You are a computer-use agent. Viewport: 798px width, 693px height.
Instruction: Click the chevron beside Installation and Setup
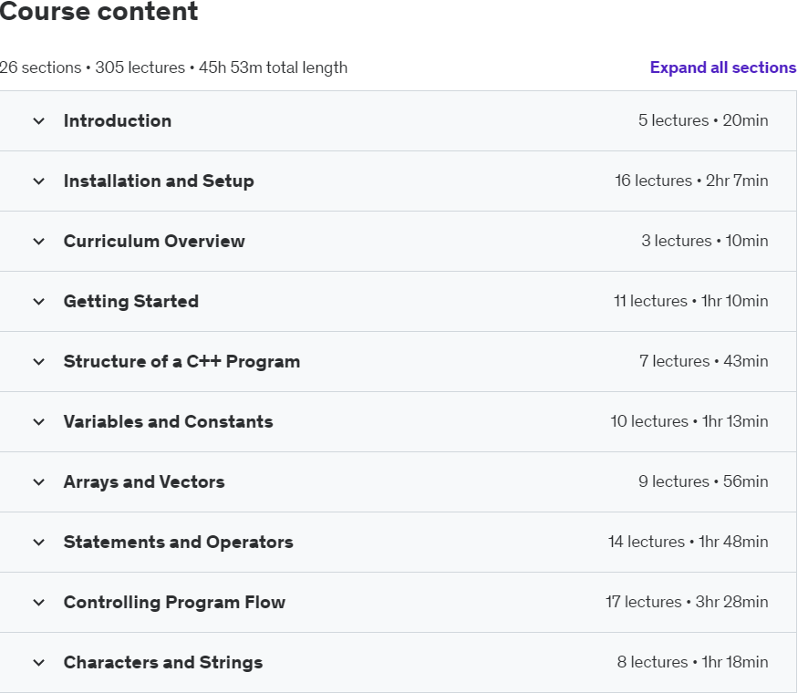38,181
